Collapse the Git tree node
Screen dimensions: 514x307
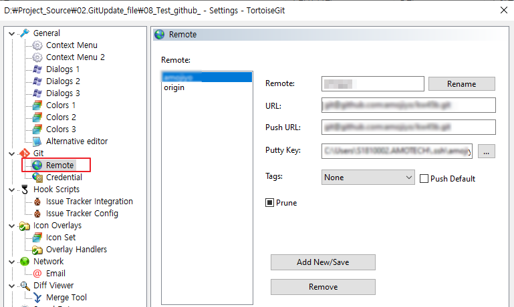[x=12, y=153]
